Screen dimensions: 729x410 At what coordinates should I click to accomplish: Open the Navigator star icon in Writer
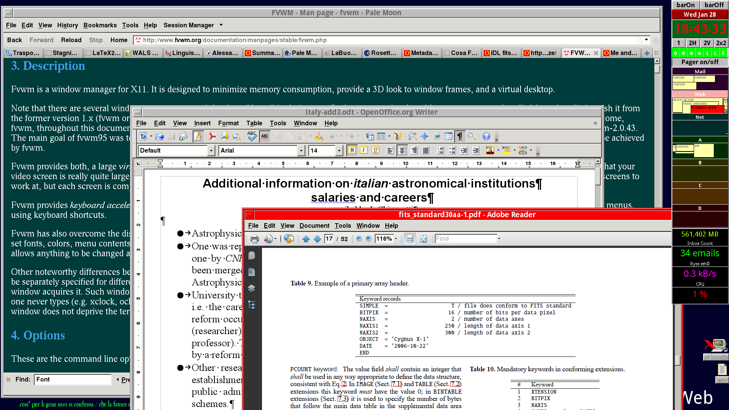(424, 137)
